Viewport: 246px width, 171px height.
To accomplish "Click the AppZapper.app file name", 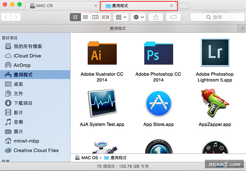I will [x=215, y=124].
